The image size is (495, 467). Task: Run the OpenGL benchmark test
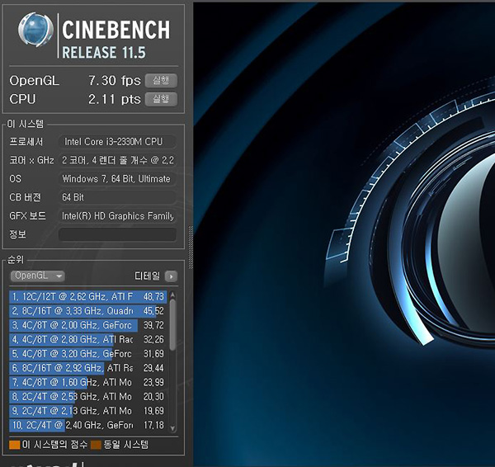click(x=161, y=81)
